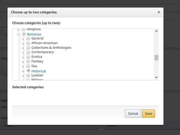The width and height of the screenshot is (180, 135).
Task: Tick the African American checkbox
Action: (x=28, y=43)
